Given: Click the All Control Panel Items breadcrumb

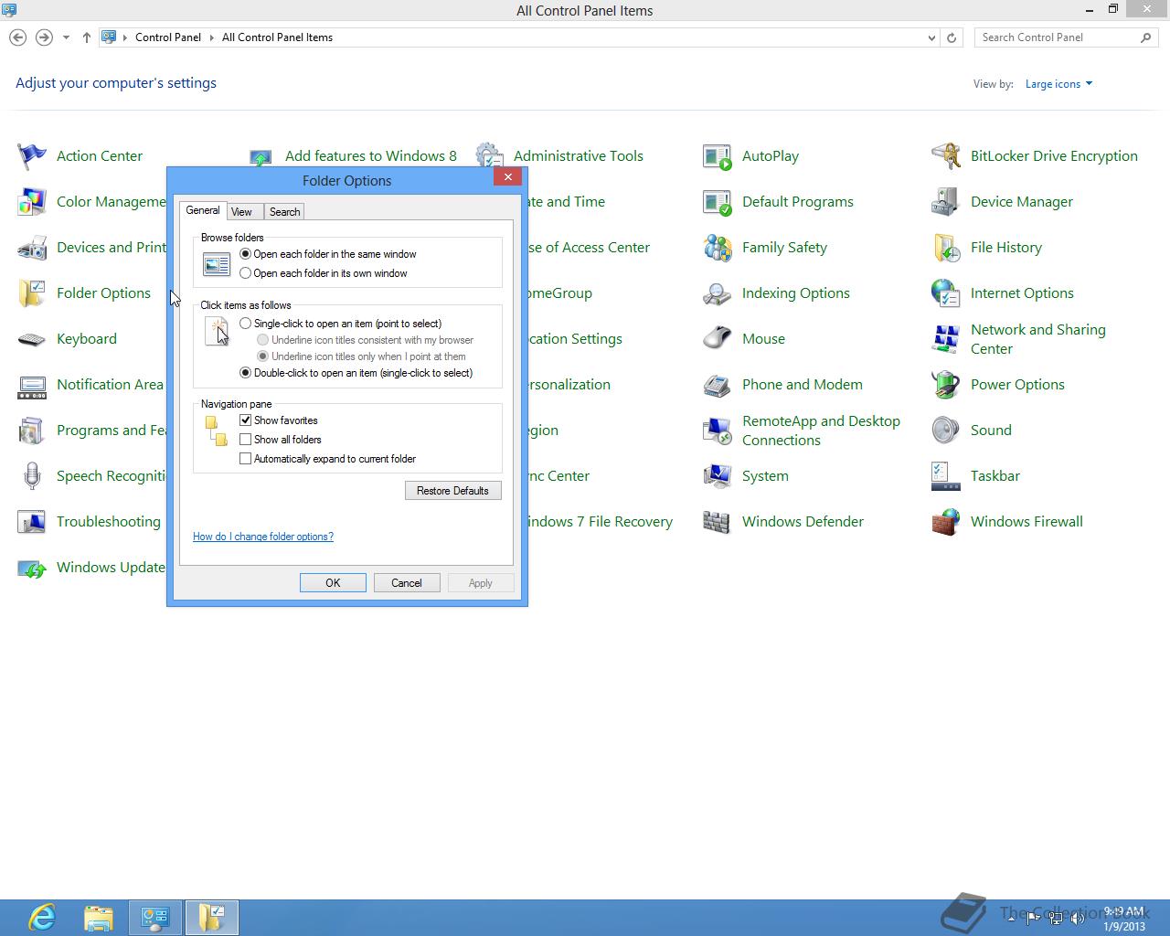Looking at the screenshot, I should coord(277,37).
